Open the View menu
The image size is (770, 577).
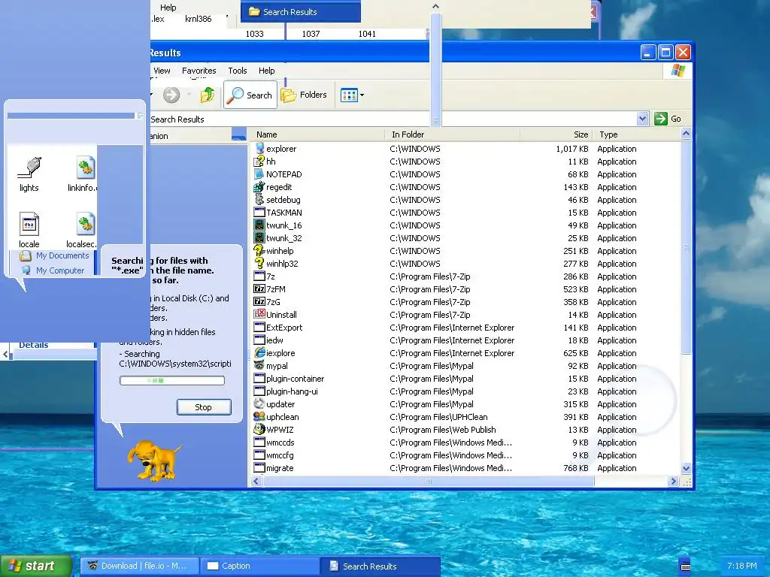point(162,71)
